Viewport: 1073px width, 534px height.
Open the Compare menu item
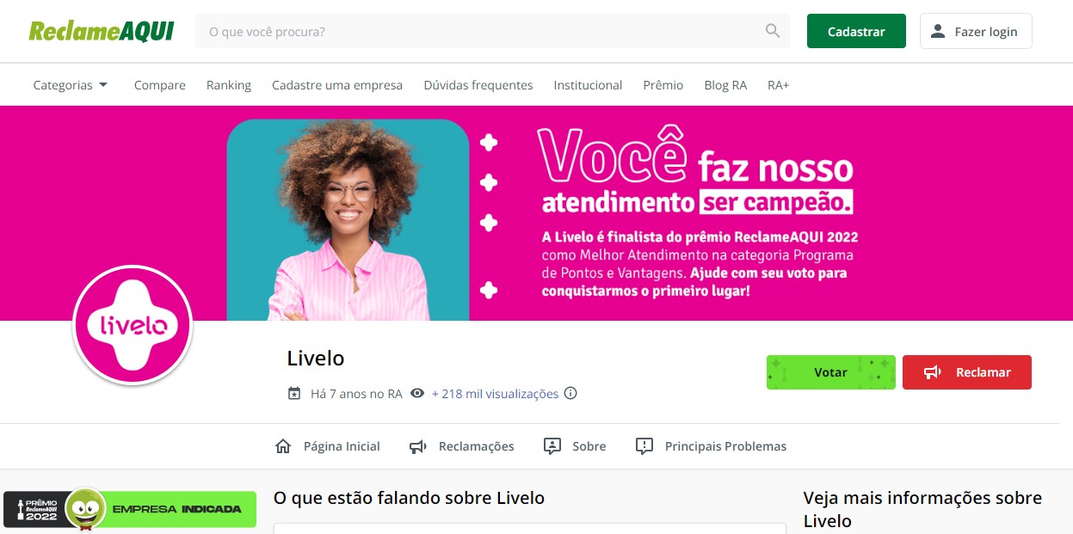tap(160, 85)
